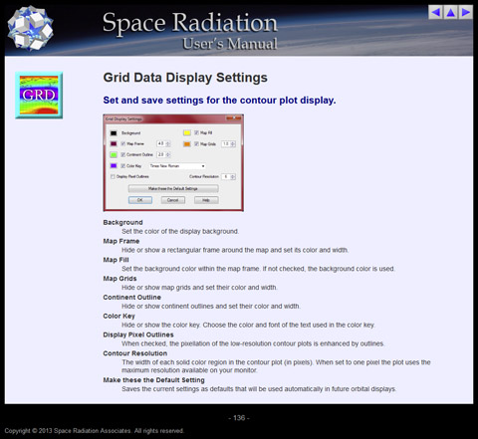The width and height of the screenshot is (478, 439).
Task: Open the Times New Roman font dropdown
Action: coord(177,166)
